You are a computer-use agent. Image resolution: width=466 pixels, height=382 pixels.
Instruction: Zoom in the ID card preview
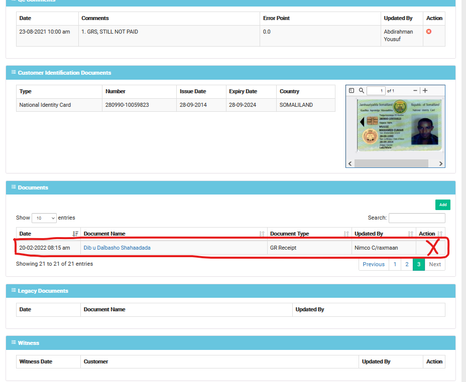tap(425, 90)
